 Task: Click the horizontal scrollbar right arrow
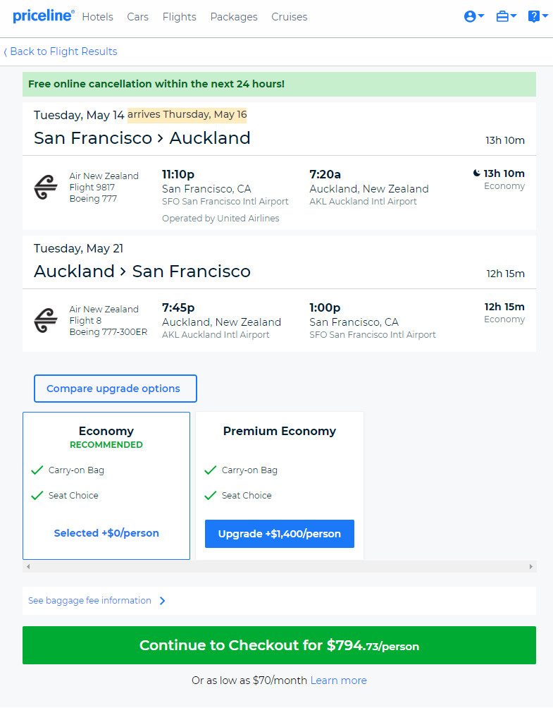[531, 567]
